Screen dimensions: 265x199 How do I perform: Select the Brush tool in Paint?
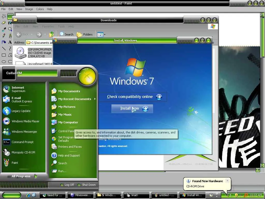click(10, 35)
